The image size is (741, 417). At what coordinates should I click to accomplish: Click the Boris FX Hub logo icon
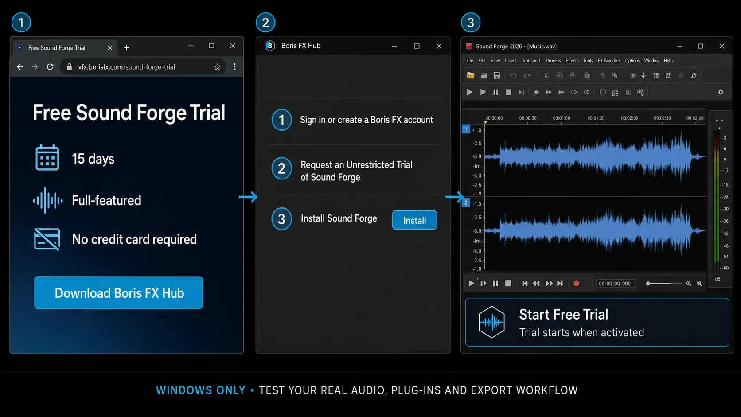pyautogui.click(x=269, y=46)
